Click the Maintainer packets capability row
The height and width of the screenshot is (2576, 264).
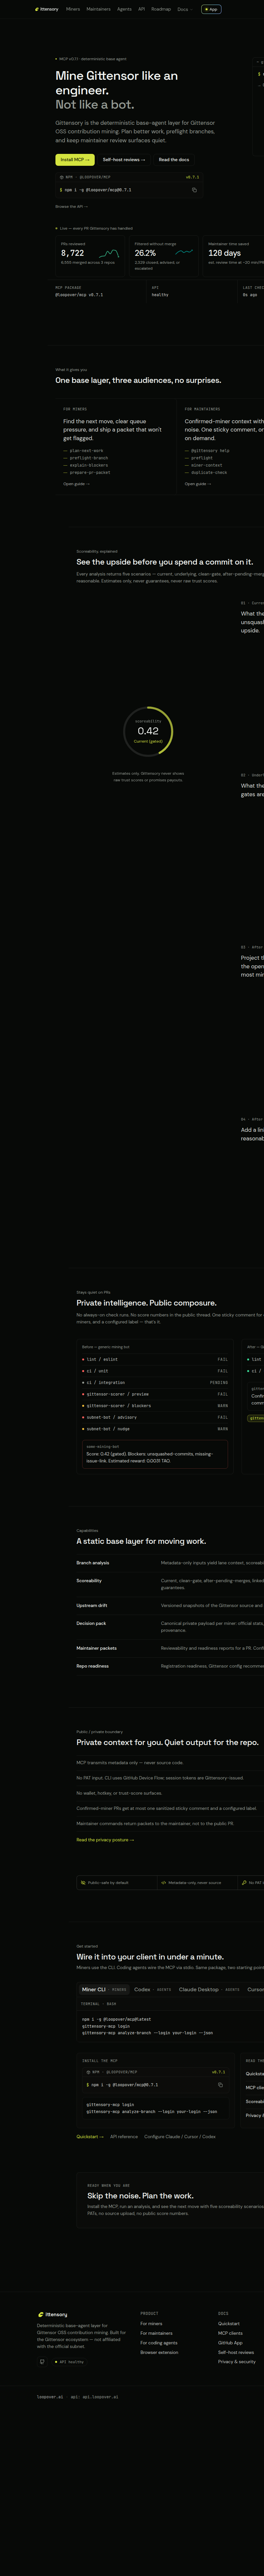170,1648
